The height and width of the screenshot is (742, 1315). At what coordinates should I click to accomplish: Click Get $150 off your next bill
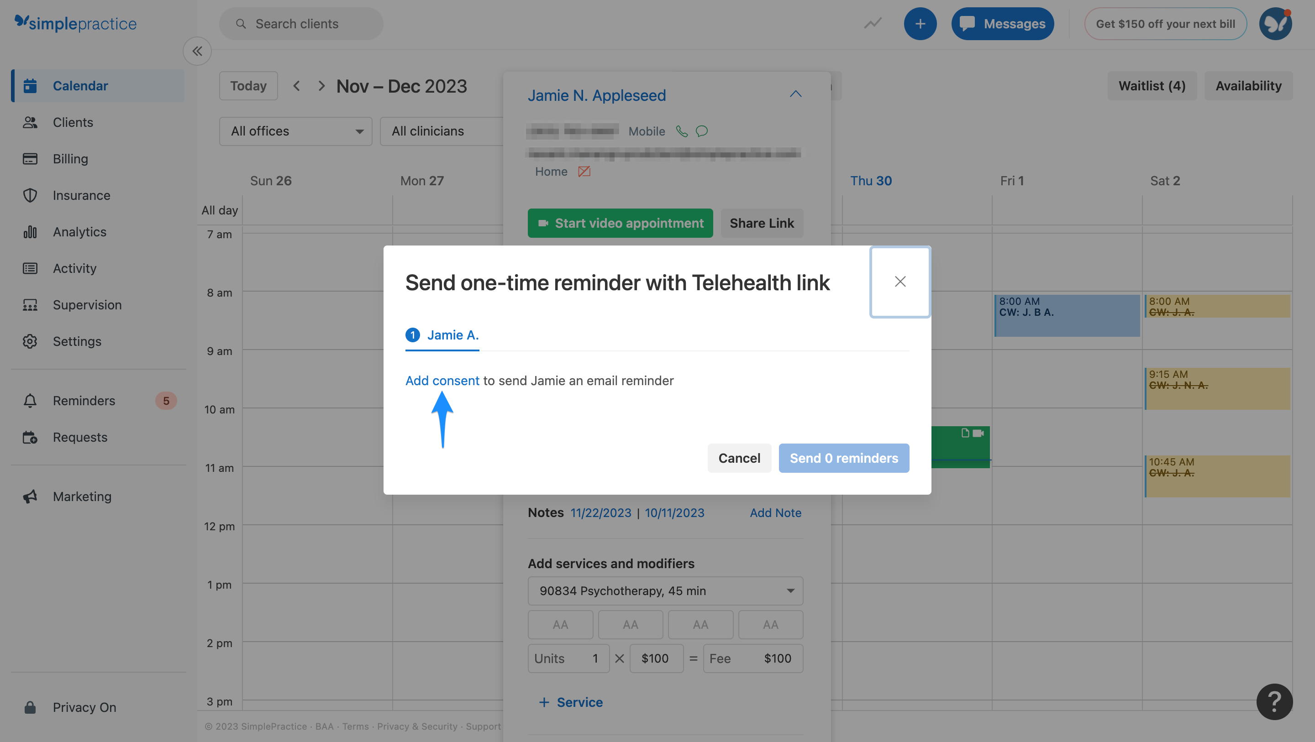(1165, 23)
